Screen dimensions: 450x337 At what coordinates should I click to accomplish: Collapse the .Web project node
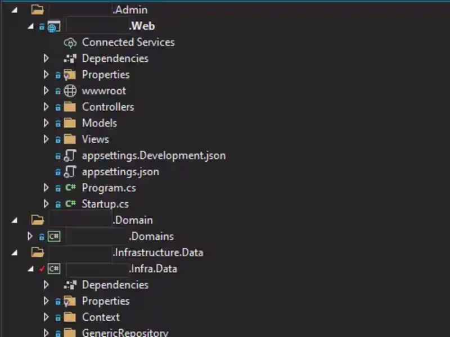[x=30, y=26]
